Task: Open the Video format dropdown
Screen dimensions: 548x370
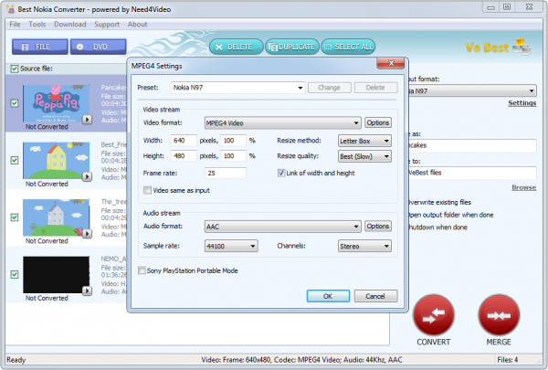Action: pos(282,122)
